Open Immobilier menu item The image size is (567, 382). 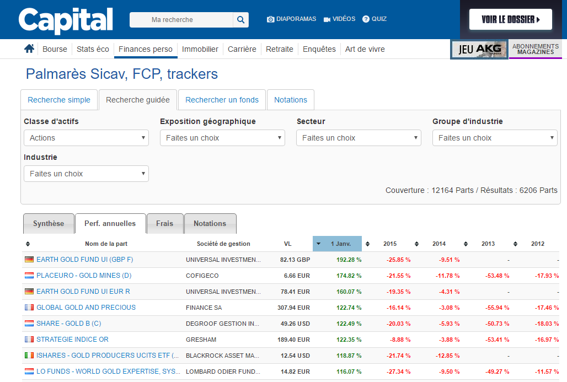pos(200,49)
